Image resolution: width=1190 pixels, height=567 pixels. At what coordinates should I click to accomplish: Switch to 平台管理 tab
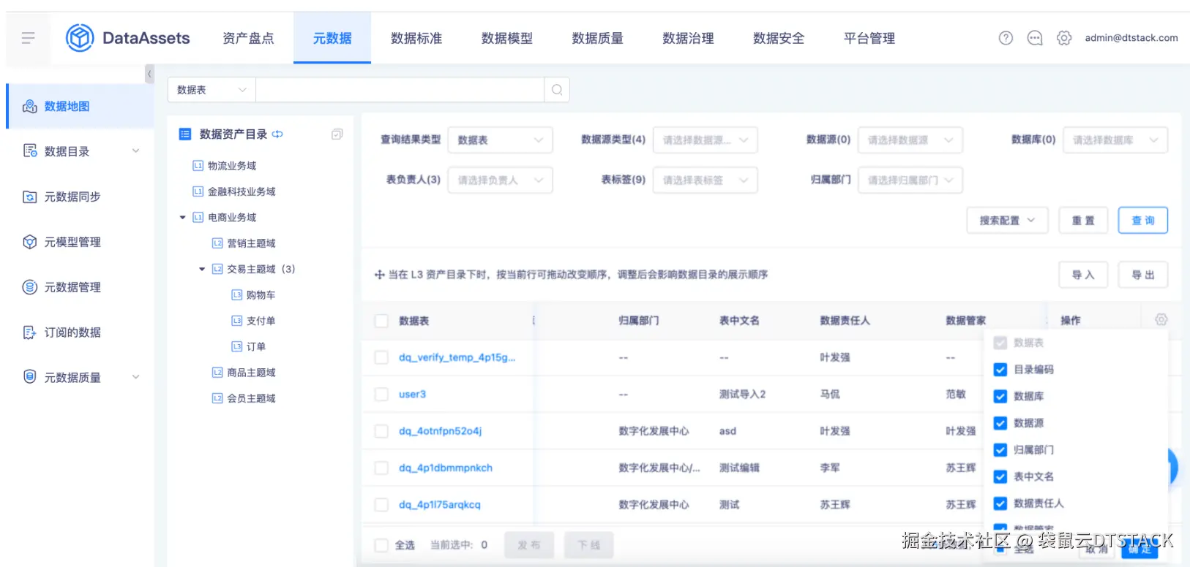869,38
